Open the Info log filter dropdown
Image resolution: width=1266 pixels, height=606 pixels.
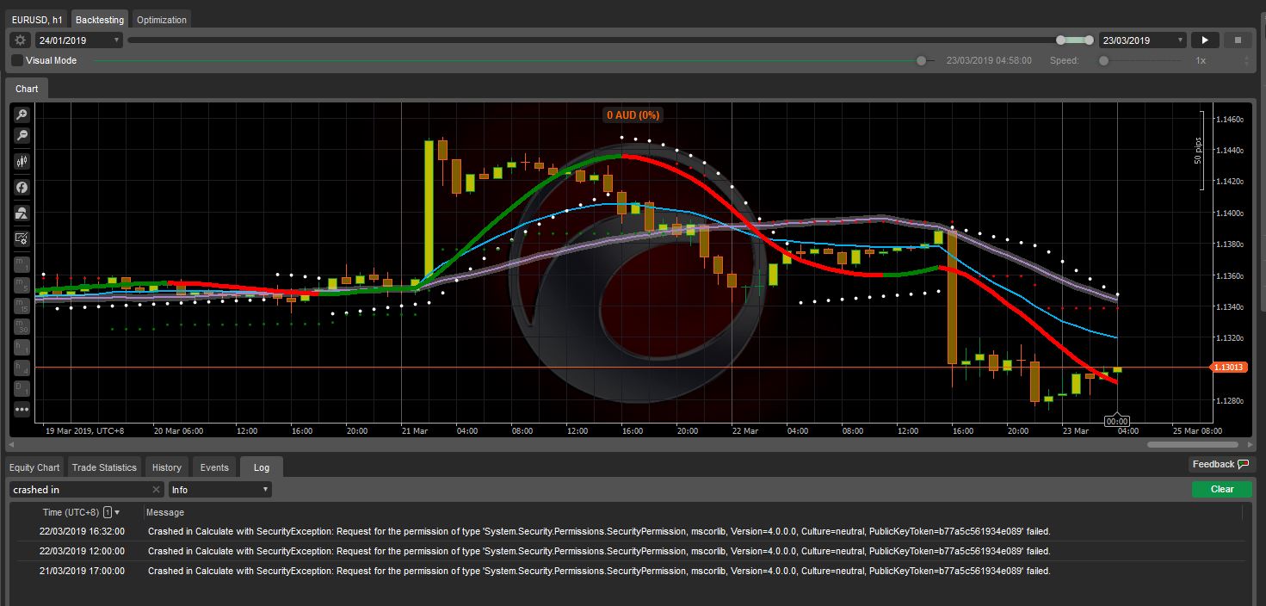pos(220,490)
